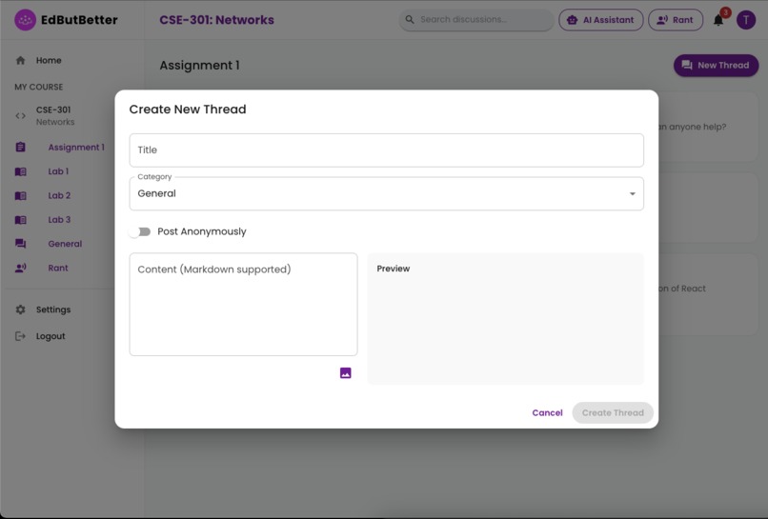Click the MY COURSE sidebar label

pos(39,87)
